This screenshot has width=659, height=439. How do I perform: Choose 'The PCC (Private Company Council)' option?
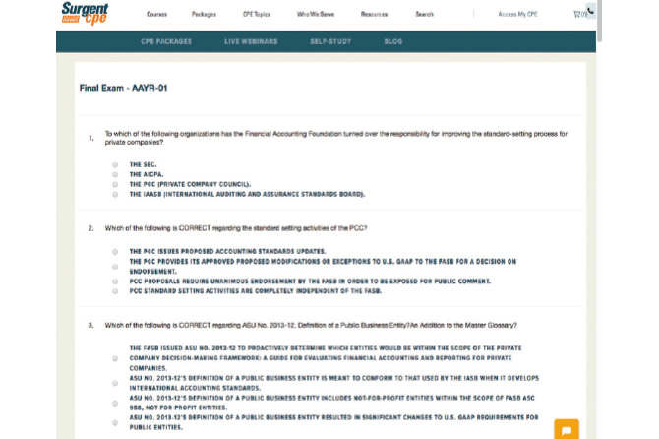pyautogui.click(x=115, y=185)
